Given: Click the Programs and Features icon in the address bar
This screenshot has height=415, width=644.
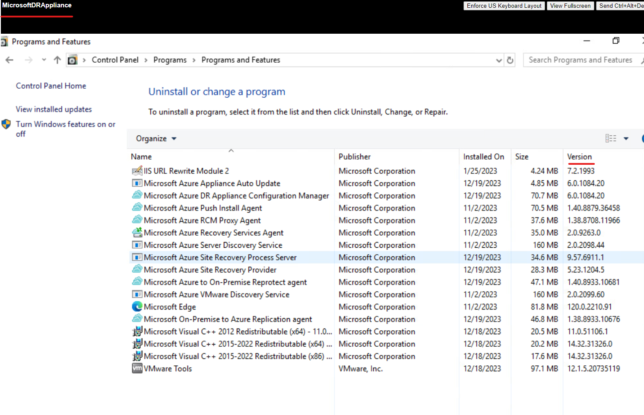Looking at the screenshot, I should (73, 60).
